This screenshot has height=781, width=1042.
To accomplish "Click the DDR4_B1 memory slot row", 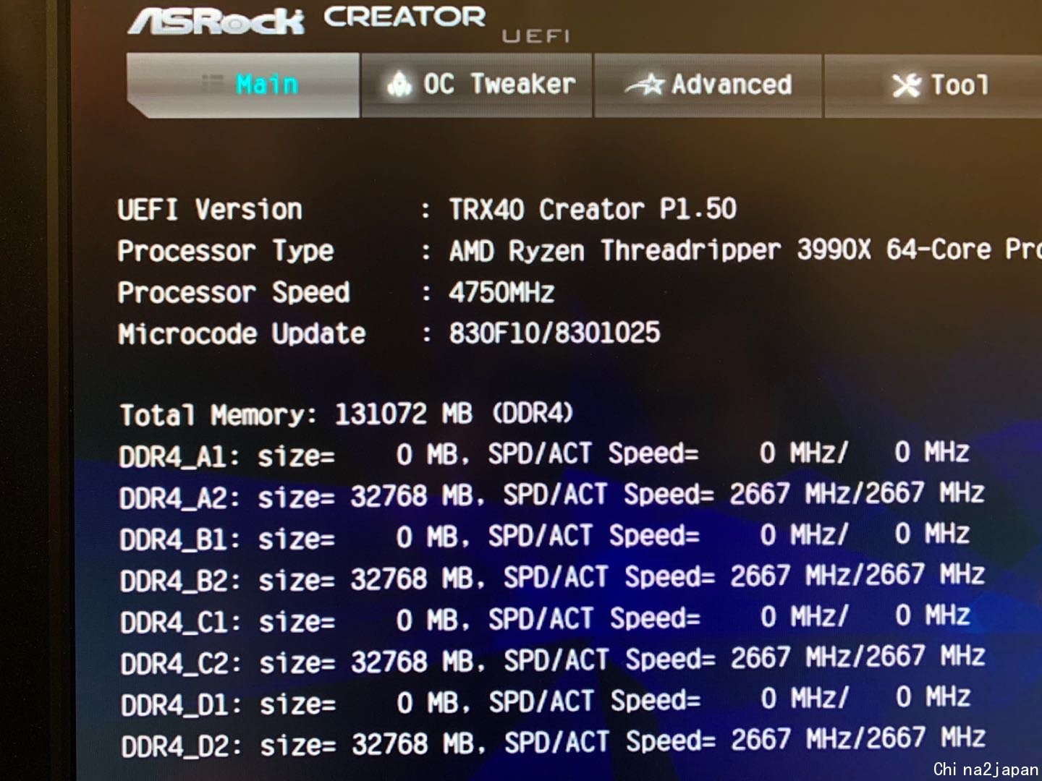I will (544, 537).
